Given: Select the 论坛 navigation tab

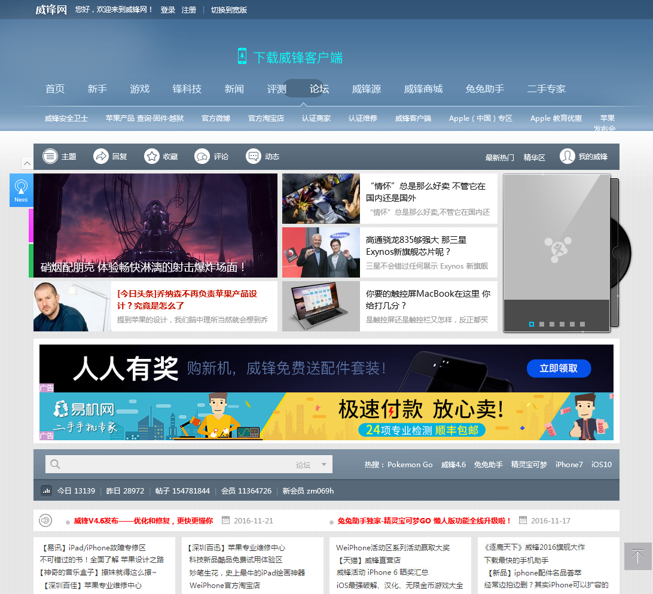Looking at the screenshot, I should pos(319,89).
